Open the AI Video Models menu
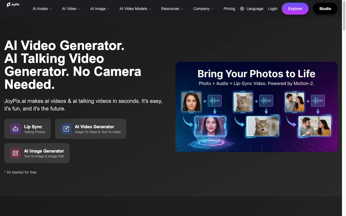This screenshot has height=216, width=346. (x=135, y=9)
